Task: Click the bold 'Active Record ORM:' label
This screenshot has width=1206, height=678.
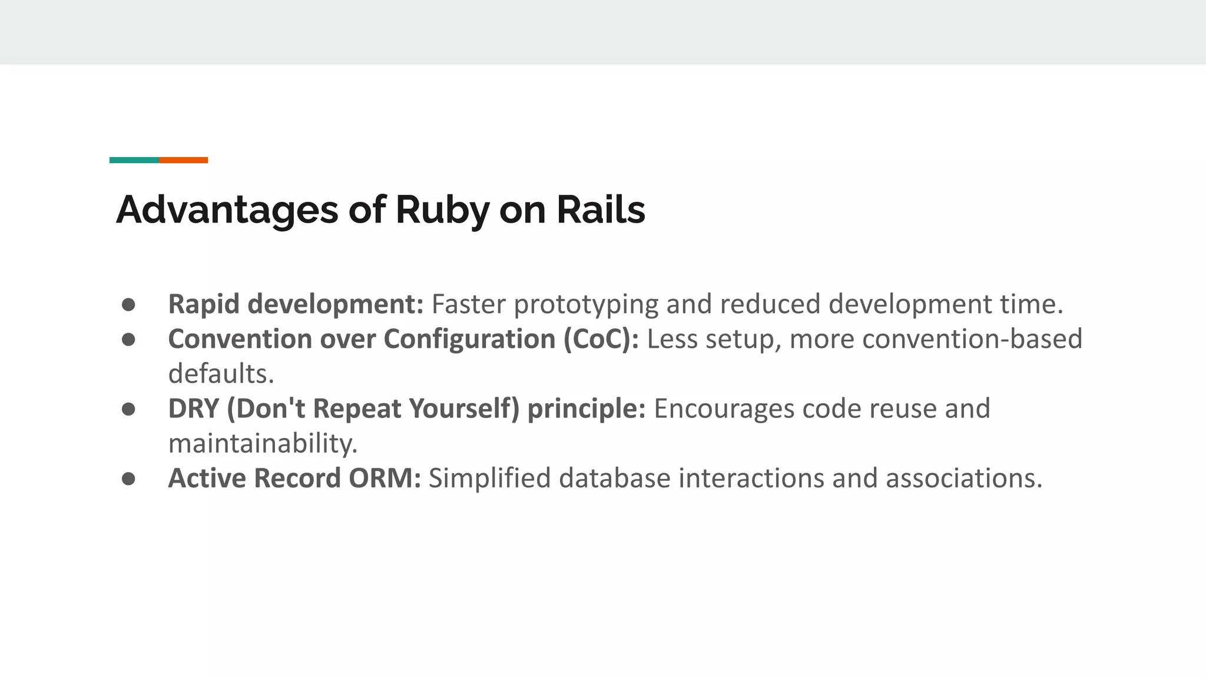Action: [x=294, y=478]
